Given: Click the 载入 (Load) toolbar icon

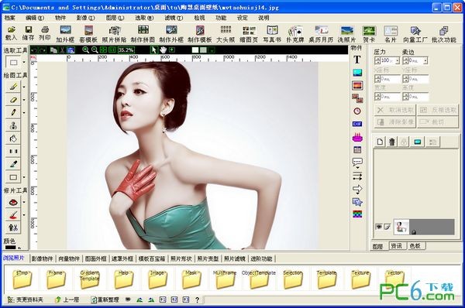Looking at the screenshot, I should click(11, 33).
